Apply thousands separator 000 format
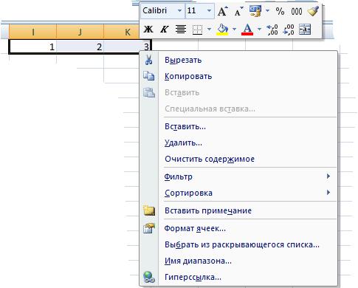The width and height of the screenshot is (358, 288). 297,11
